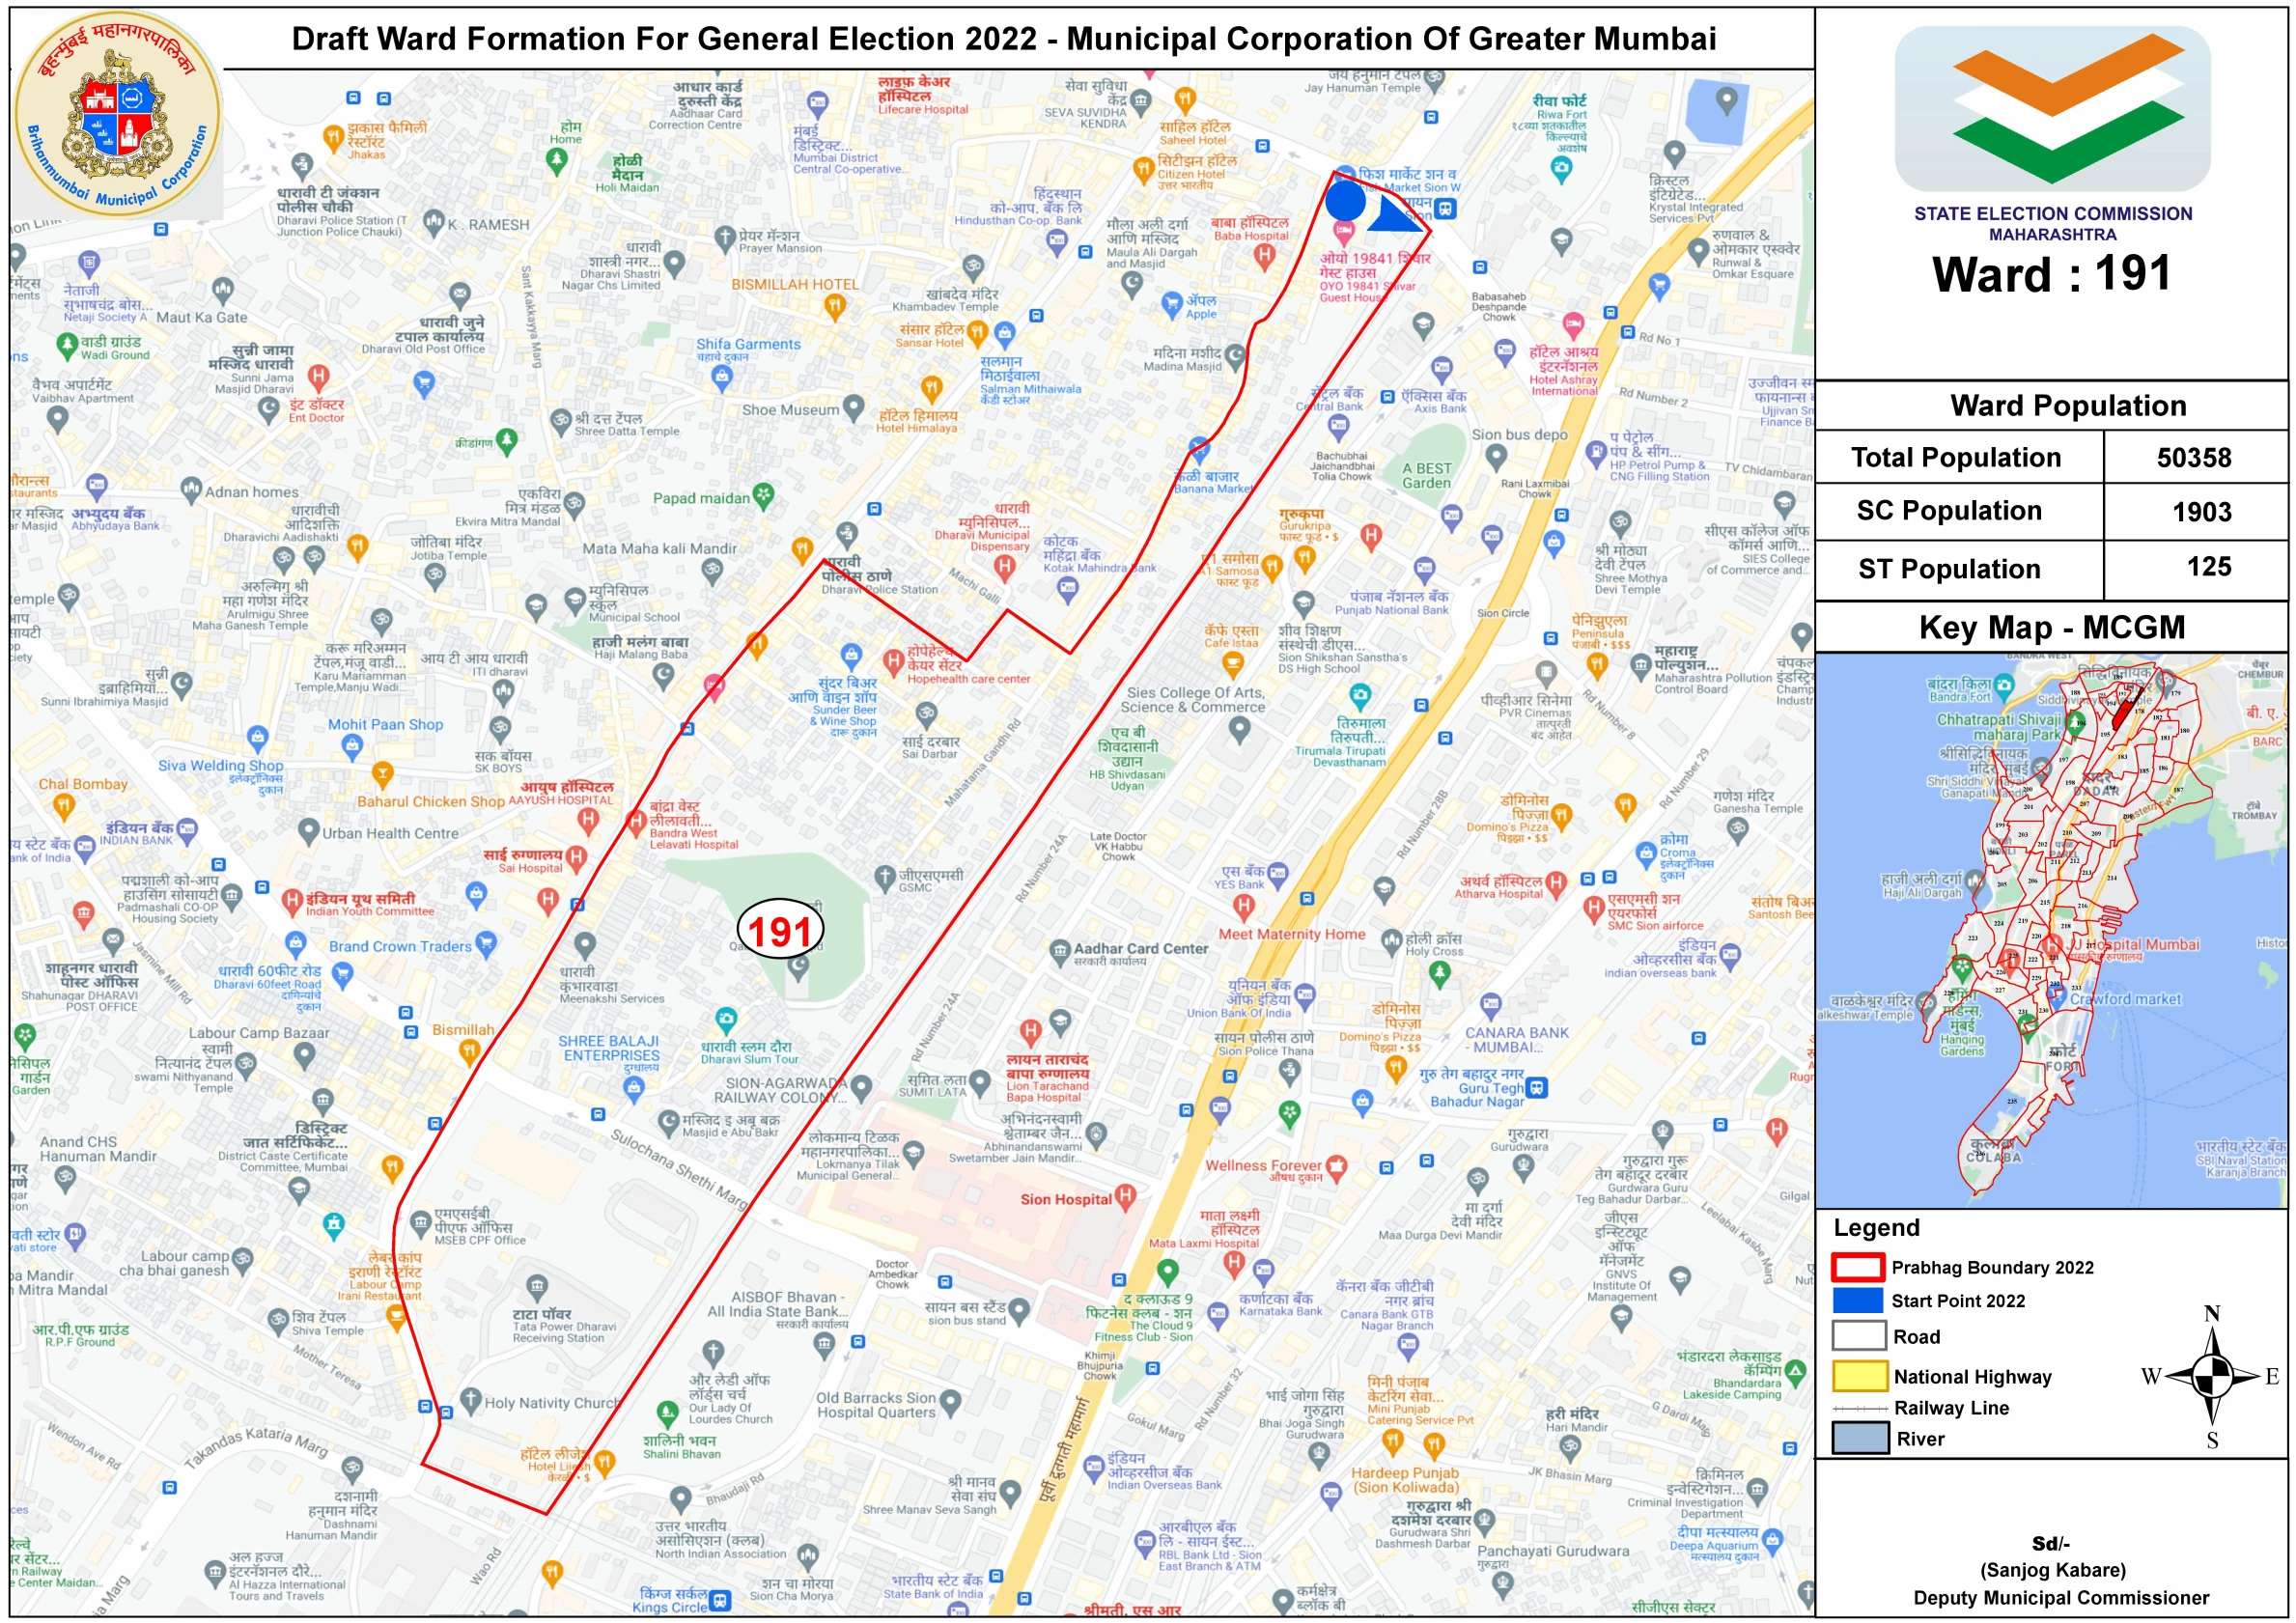Click the Papad maidan green pin
This screenshot has height=1623, width=2296.
(764, 495)
